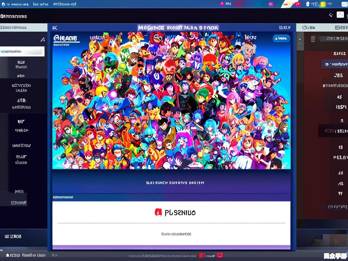Click the gray text link under PLSSNIUO
The width and height of the screenshot is (348, 261).
pyautogui.click(x=176, y=234)
